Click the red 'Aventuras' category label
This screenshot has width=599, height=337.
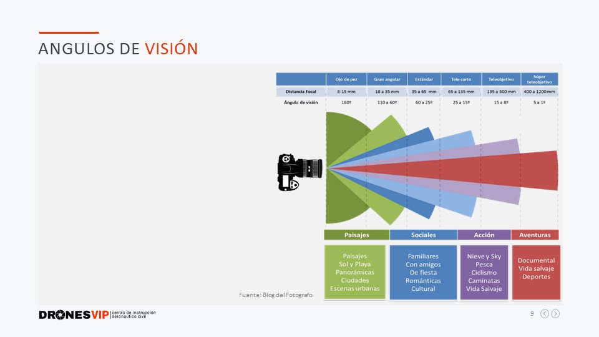(x=535, y=235)
